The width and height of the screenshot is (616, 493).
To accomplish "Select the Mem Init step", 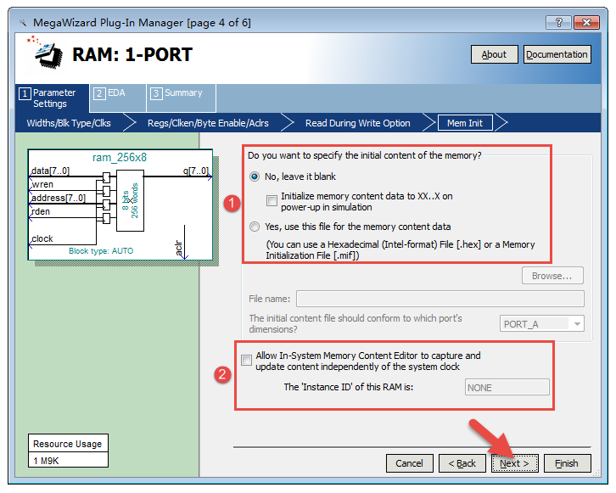I will 465,123.
